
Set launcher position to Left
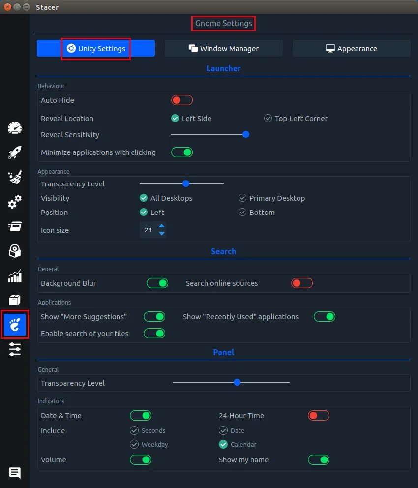tap(152, 212)
